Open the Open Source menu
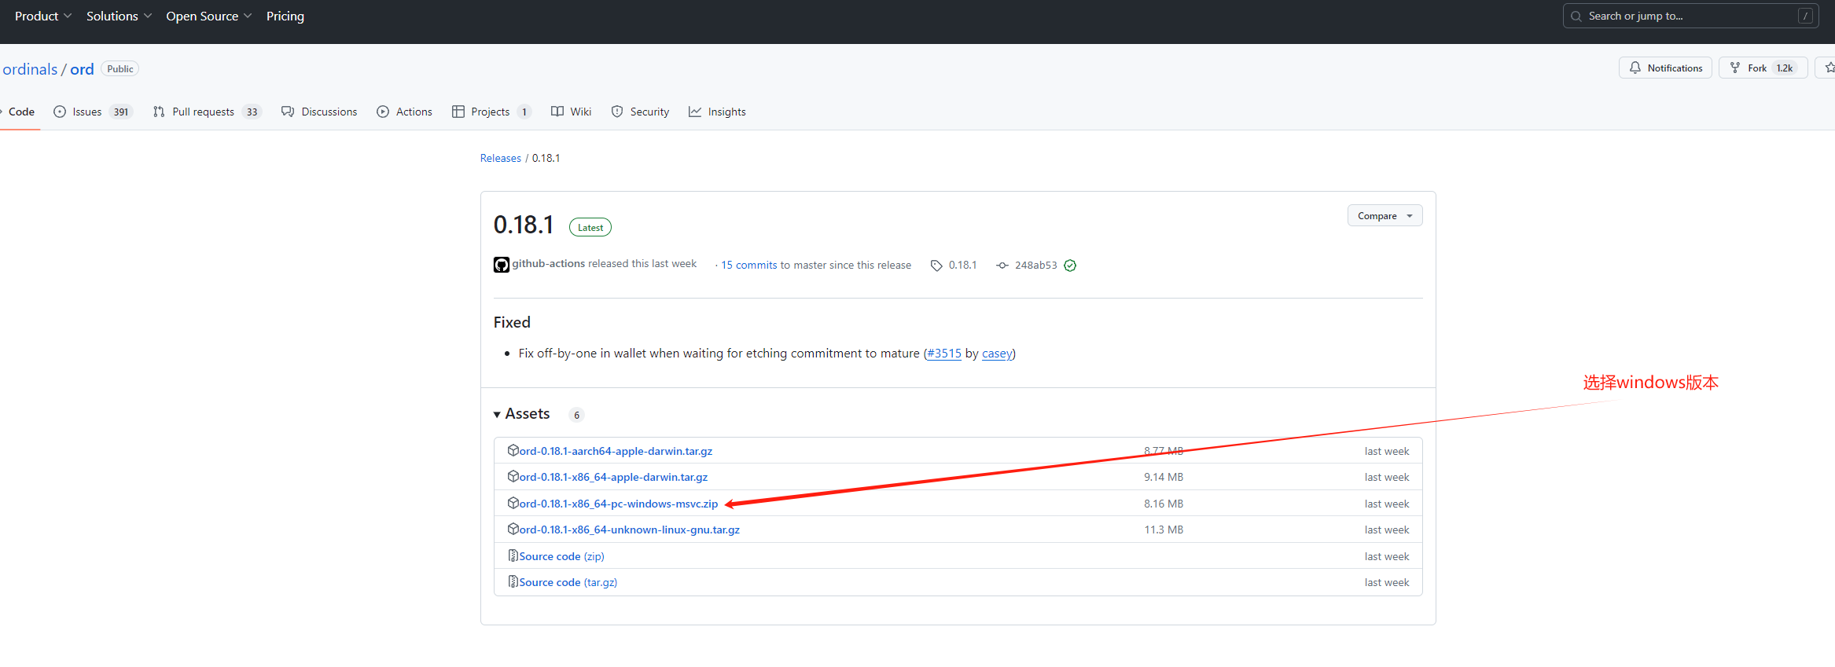This screenshot has width=1835, height=667. (x=208, y=16)
